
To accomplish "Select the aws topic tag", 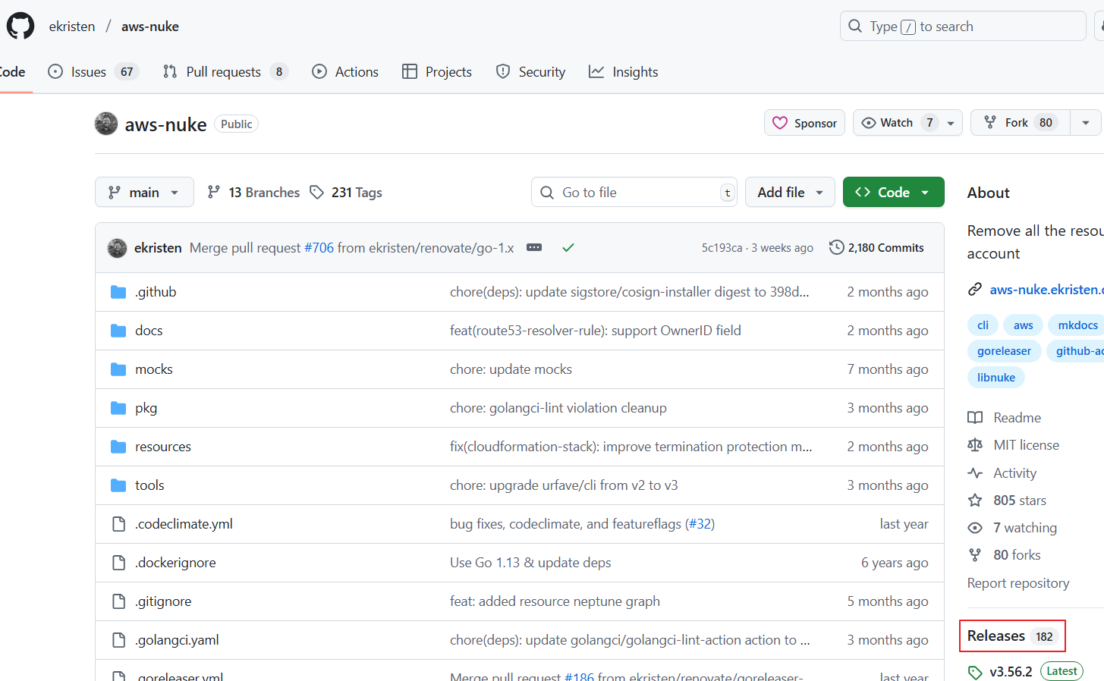I will point(1023,325).
